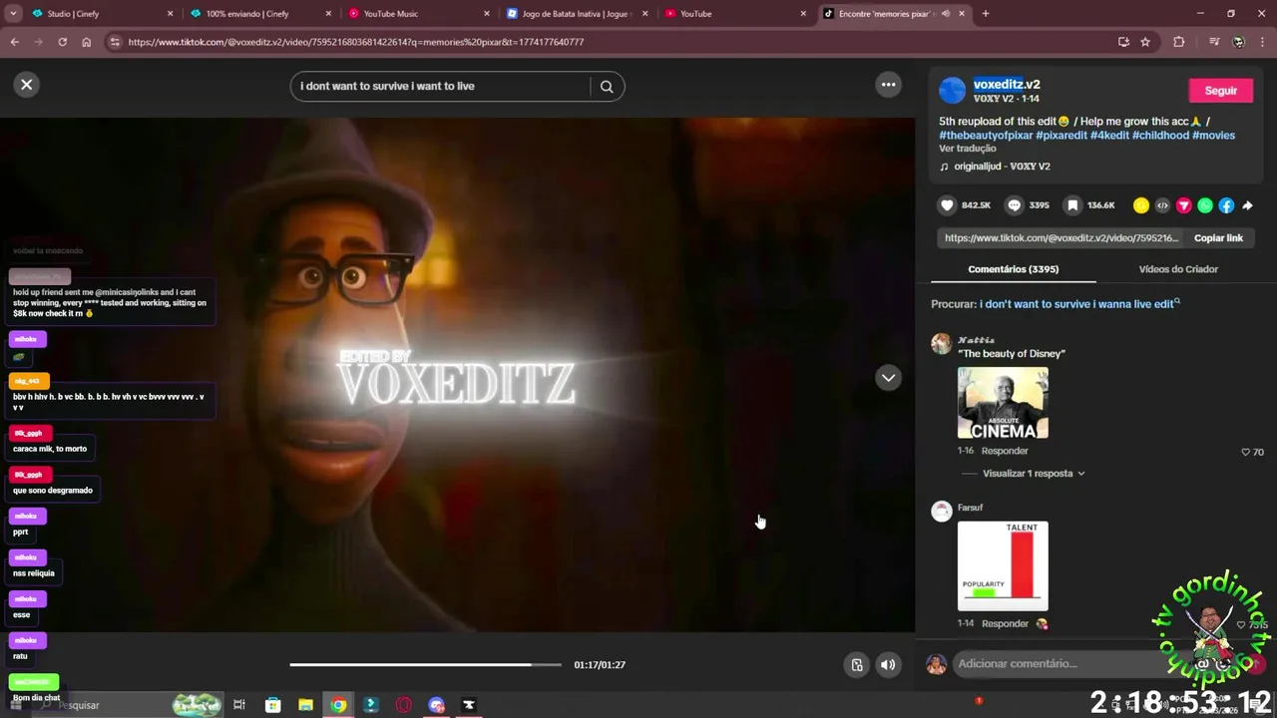Click the #pixaredit hashtag

pos(1062,136)
